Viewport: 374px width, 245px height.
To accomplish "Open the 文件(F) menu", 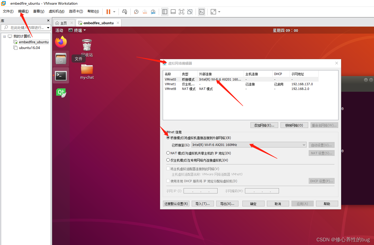I will [x=8, y=11].
